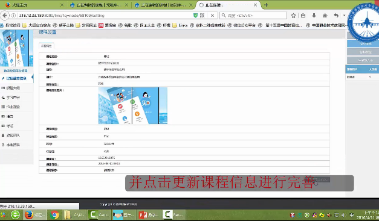
Task: Open 课程大纲 in the left sidebar
Action: (13, 88)
